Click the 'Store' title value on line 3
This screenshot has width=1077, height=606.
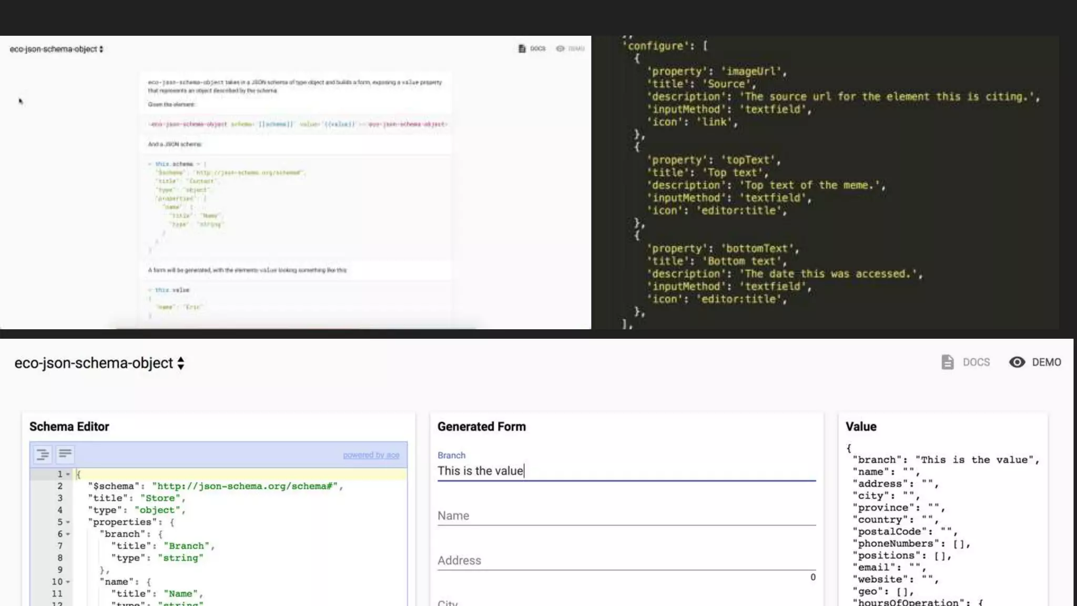coord(160,498)
